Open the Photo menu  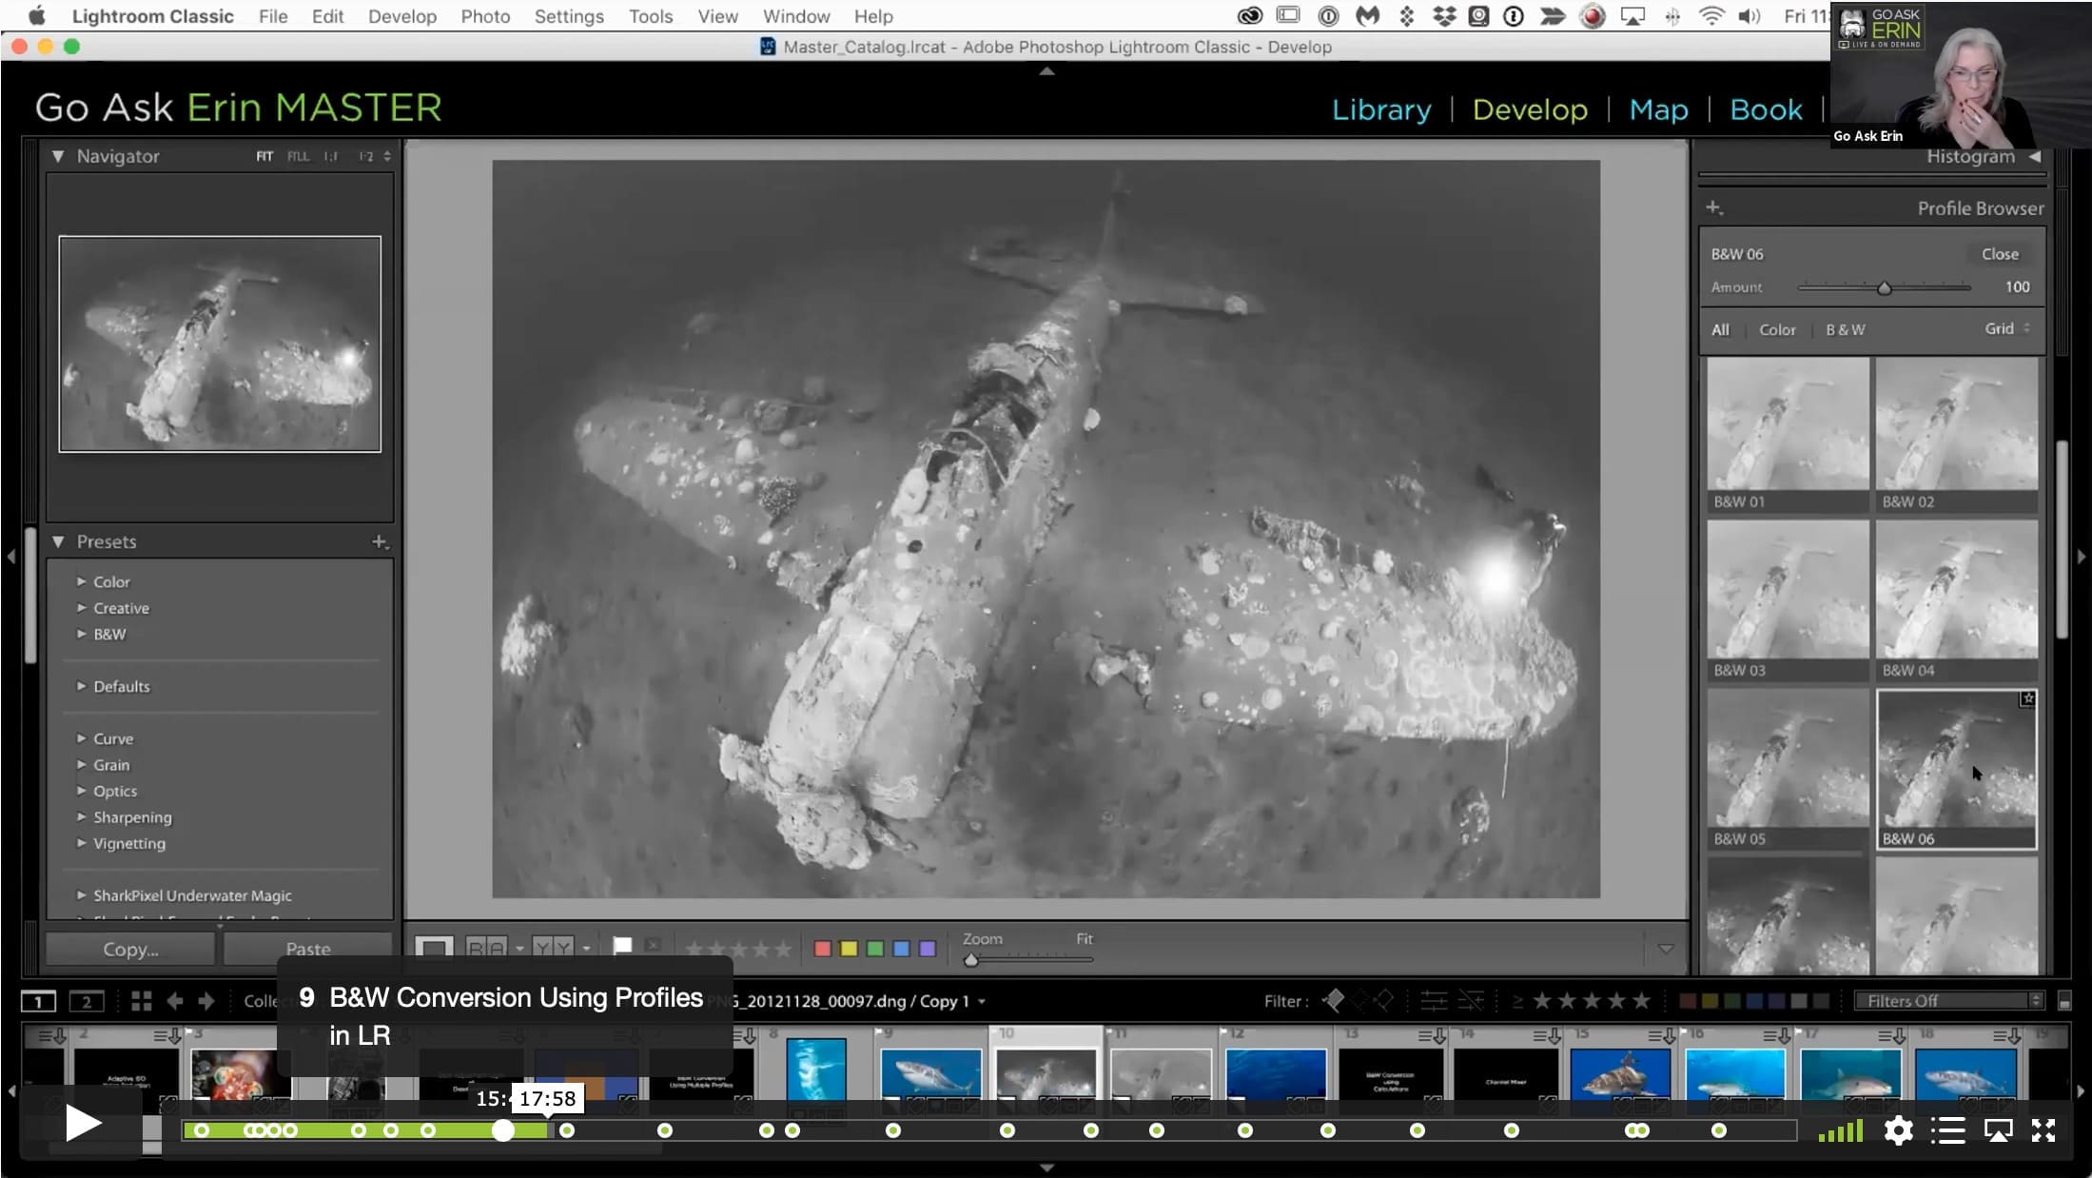pos(485,16)
